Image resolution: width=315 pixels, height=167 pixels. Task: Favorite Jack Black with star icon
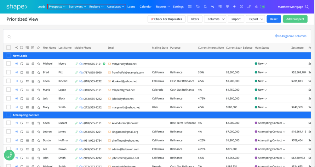(x=39, y=99)
